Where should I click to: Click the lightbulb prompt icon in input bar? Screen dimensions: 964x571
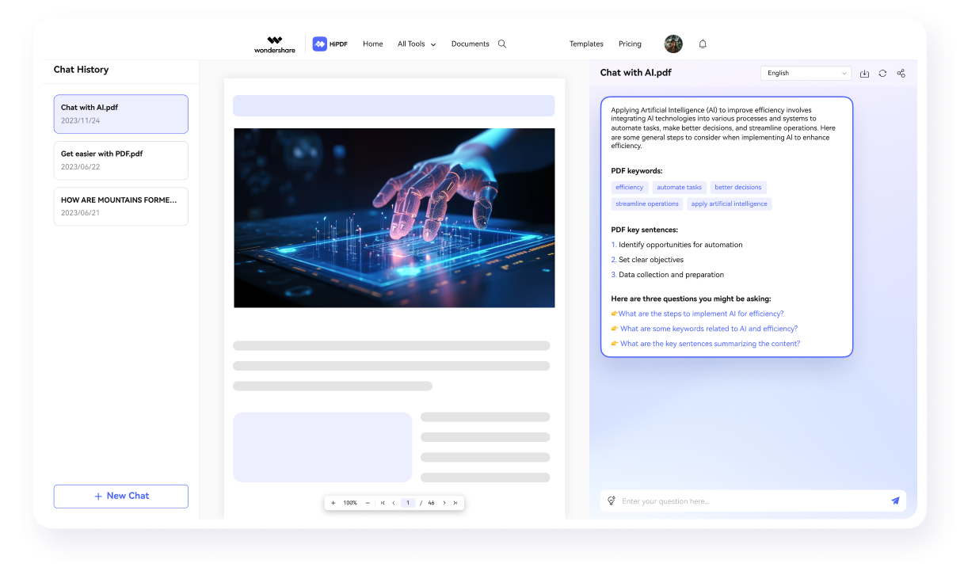coord(611,501)
